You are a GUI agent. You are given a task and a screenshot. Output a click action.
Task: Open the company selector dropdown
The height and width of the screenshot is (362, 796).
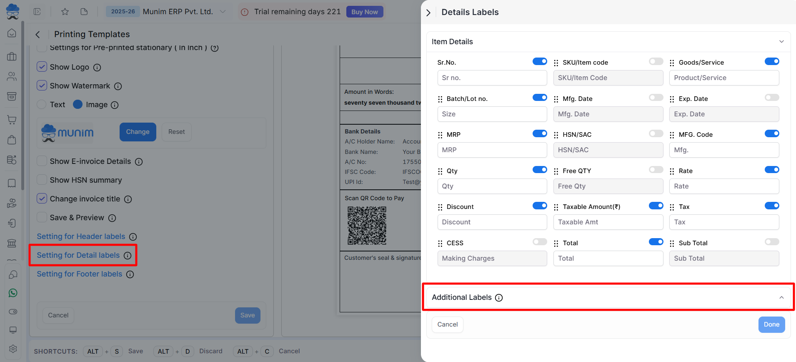click(x=223, y=12)
